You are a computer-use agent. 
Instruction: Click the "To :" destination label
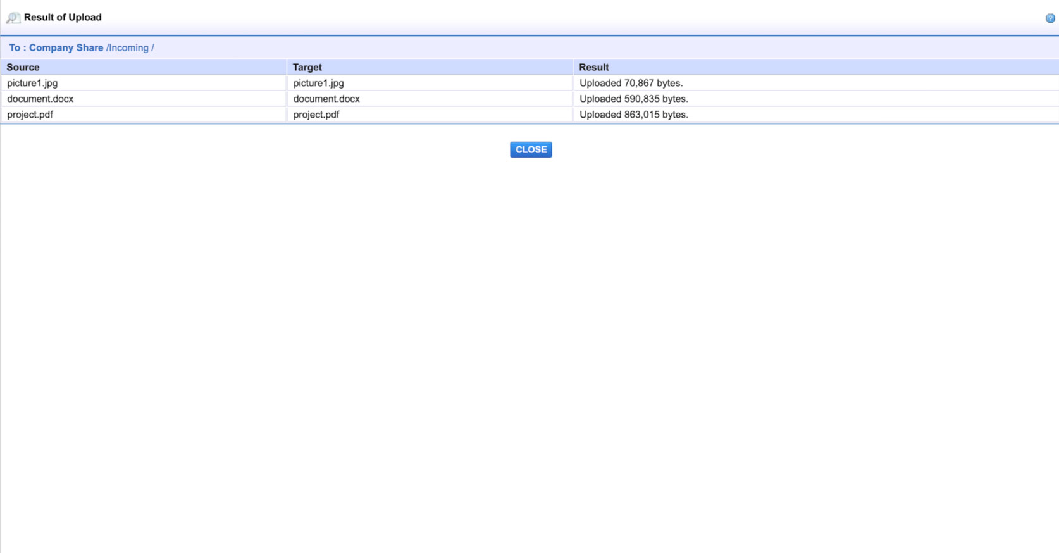(17, 48)
